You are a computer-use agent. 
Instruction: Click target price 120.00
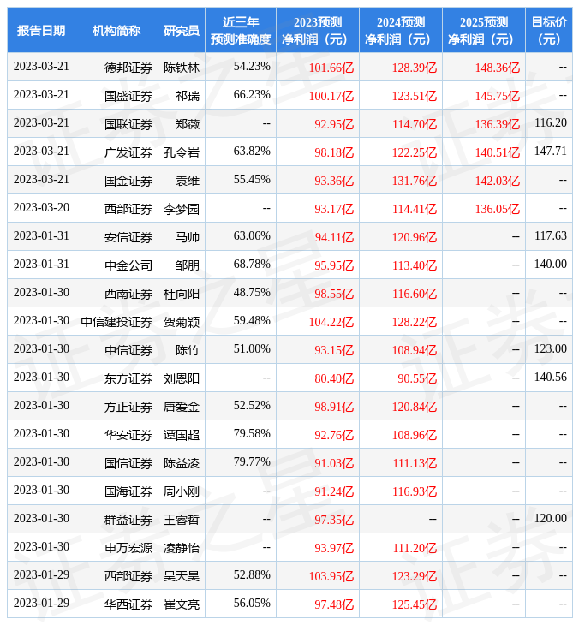tap(550, 519)
